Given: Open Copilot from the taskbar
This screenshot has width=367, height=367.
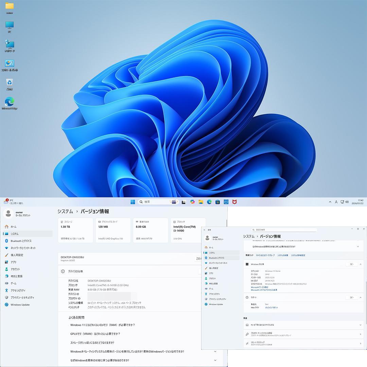Looking at the screenshot, I should [x=192, y=202].
